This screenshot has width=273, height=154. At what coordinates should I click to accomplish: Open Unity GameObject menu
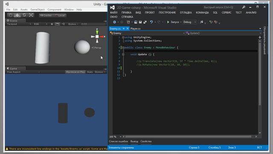tap(38, 9)
